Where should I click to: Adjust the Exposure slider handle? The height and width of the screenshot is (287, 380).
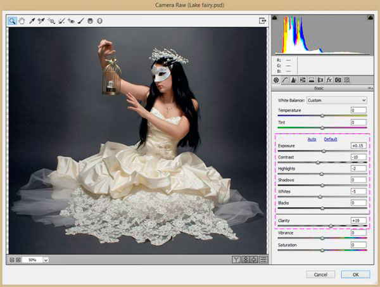coord(324,151)
